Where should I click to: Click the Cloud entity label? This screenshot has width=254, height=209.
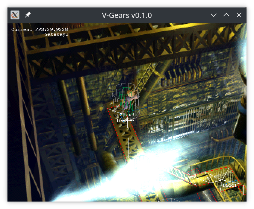click(127, 115)
